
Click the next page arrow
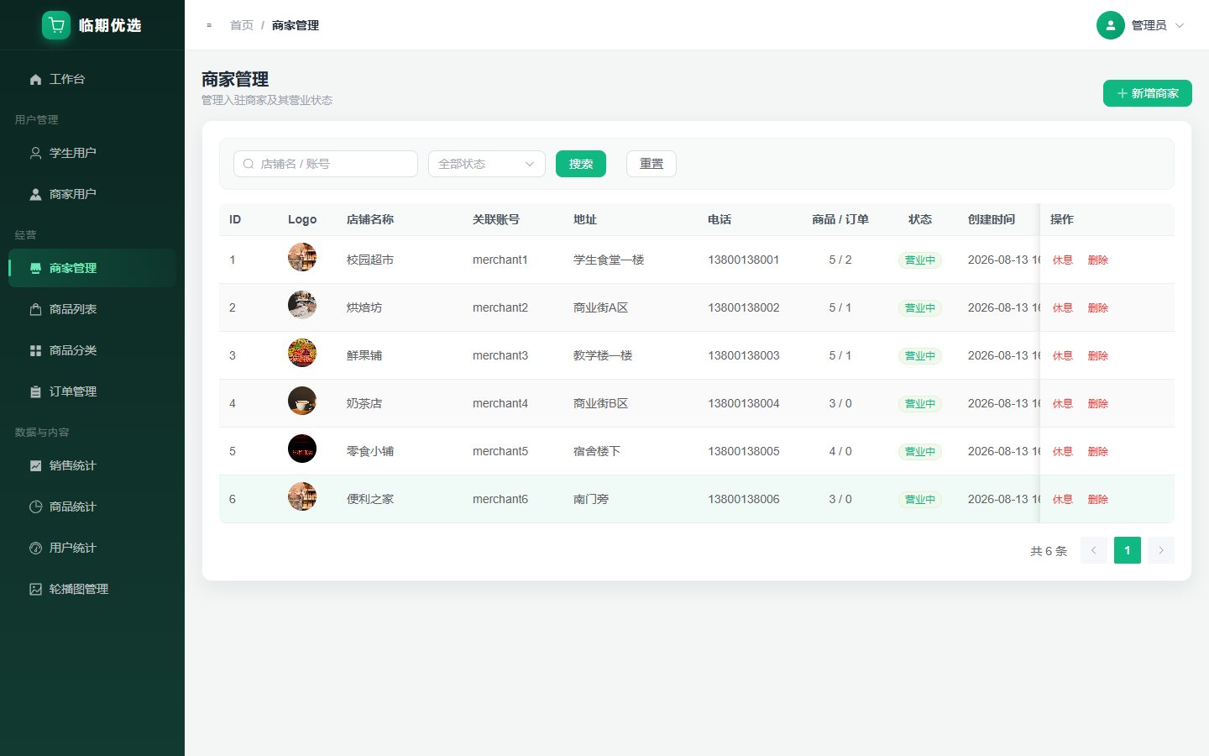(x=1161, y=550)
